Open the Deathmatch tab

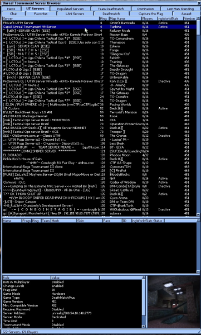(x=111, y=13)
